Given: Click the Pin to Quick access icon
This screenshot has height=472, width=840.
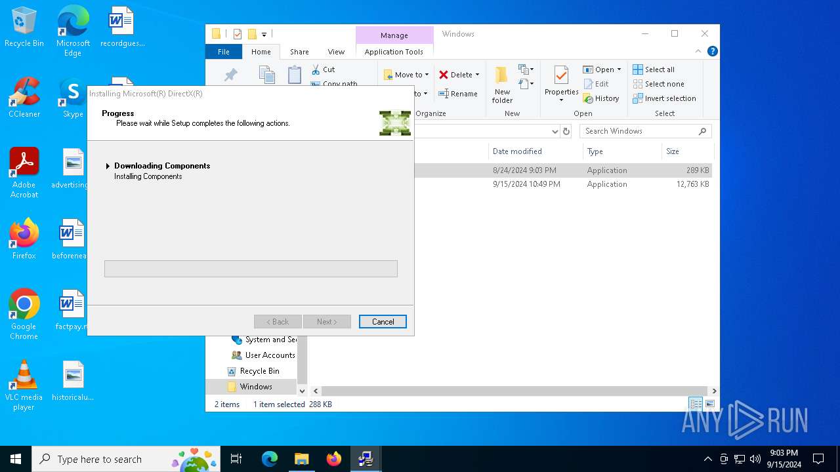Looking at the screenshot, I should 230,75.
